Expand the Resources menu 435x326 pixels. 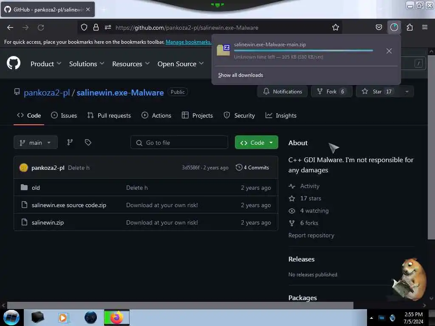[x=131, y=64]
